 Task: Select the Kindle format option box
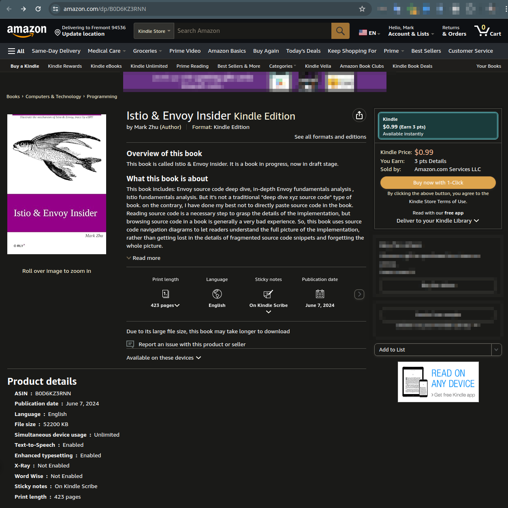[438, 126]
